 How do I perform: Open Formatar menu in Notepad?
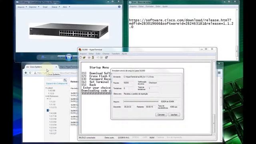pos(150,6)
